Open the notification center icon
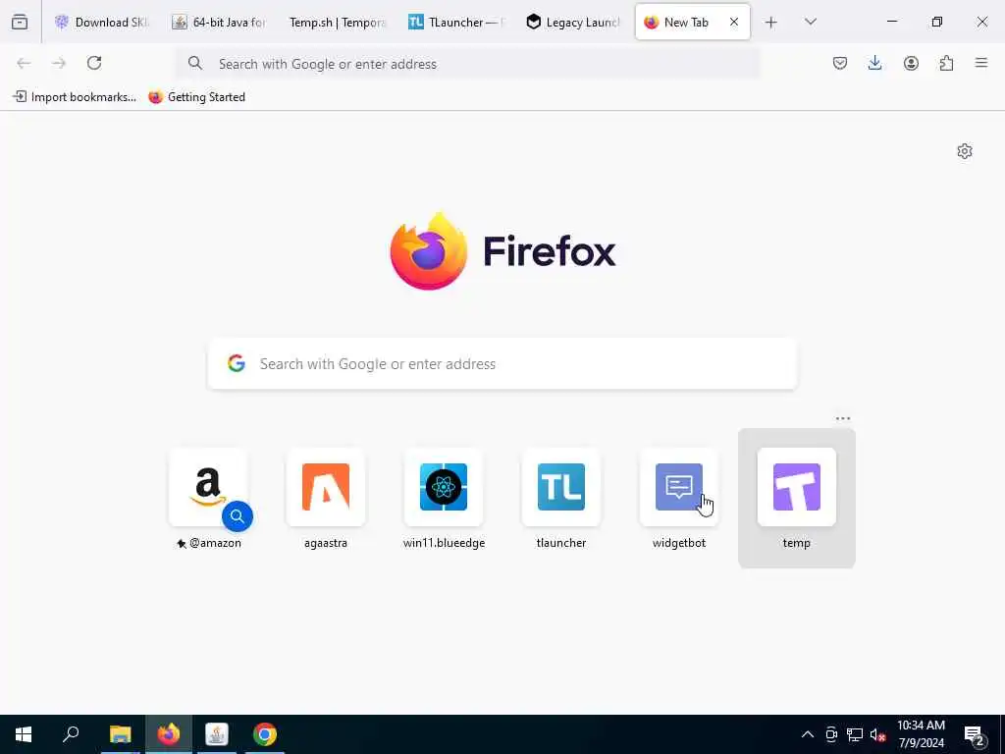Image resolution: width=1005 pixels, height=754 pixels. point(975,734)
